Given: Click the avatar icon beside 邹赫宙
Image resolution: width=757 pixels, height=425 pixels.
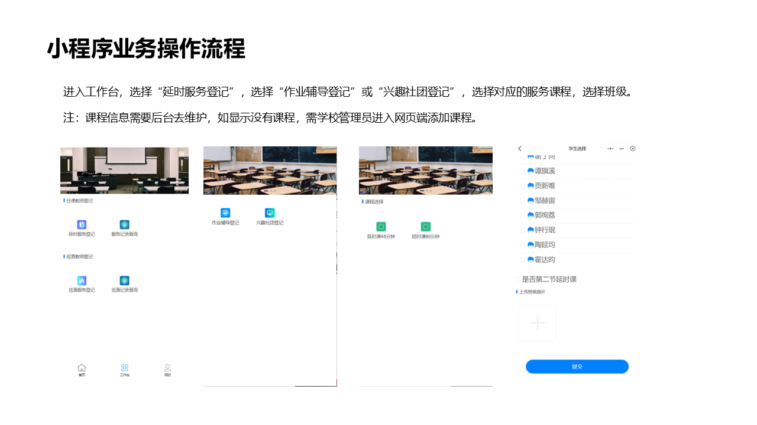Looking at the screenshot, I should pyautogui.click(x=530, y=201).
